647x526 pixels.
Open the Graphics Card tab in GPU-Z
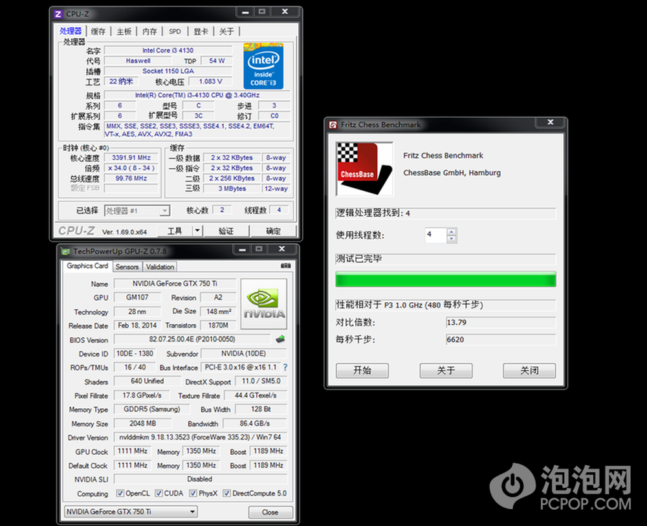(x=87, y=266)
